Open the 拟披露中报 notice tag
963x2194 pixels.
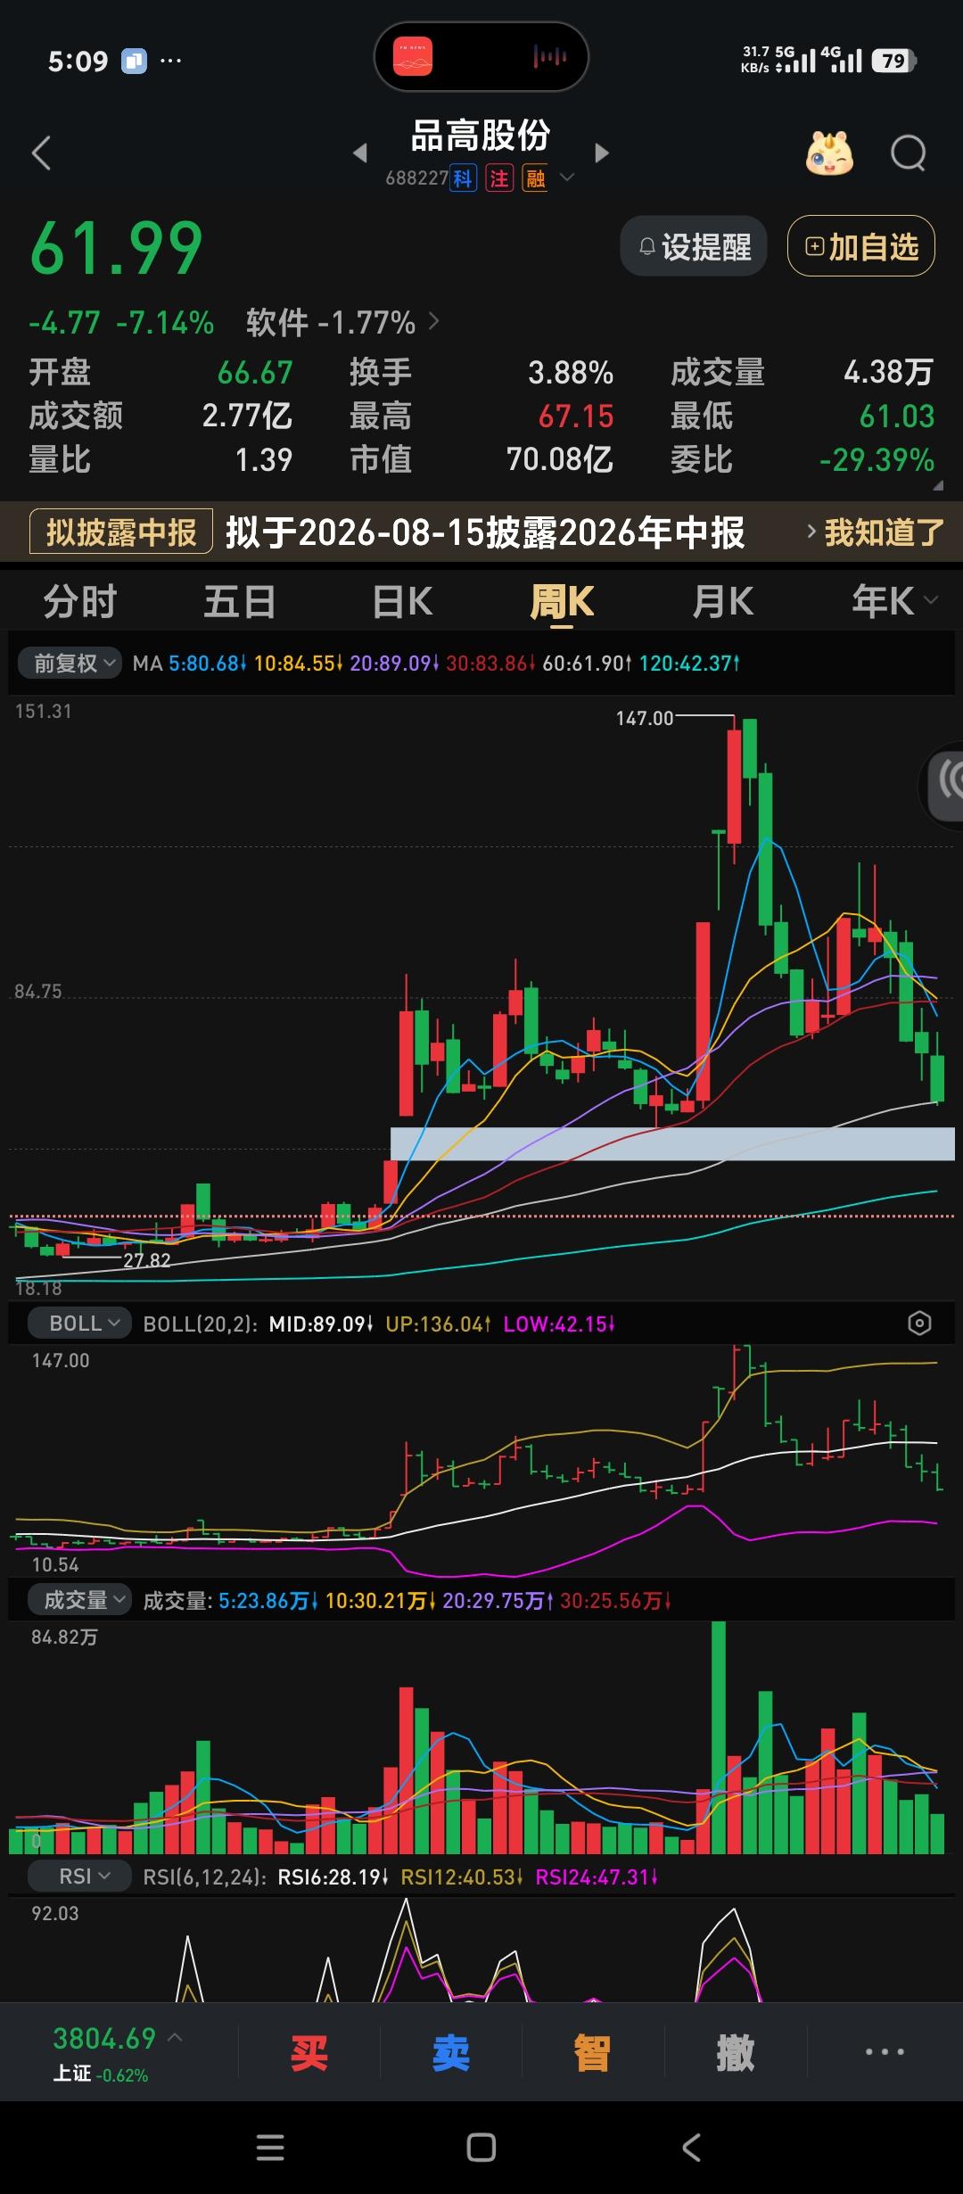121,532
